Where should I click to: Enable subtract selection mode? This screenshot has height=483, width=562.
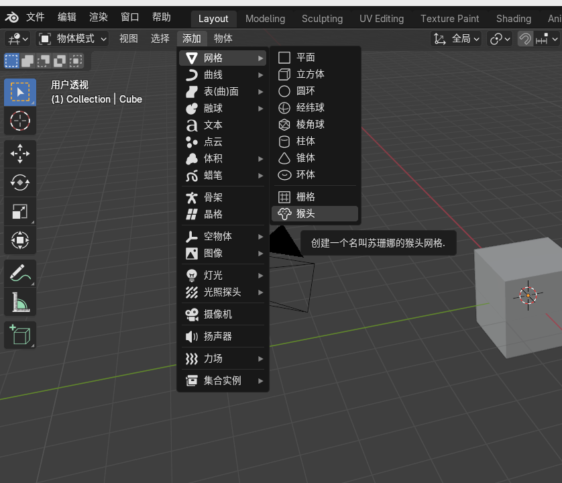(x=44, y=61)
